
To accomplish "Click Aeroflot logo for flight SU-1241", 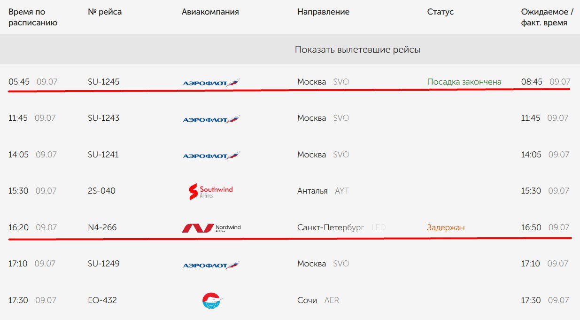I will [211, 156].
